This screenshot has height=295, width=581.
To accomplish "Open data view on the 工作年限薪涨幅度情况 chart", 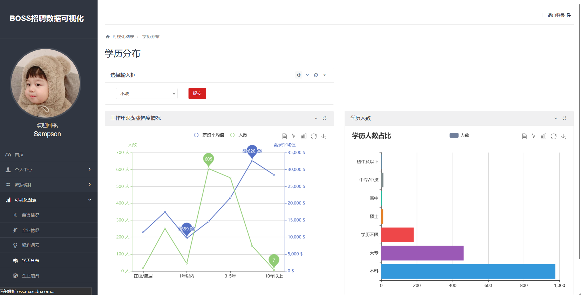I will click(x=284, y=136).
